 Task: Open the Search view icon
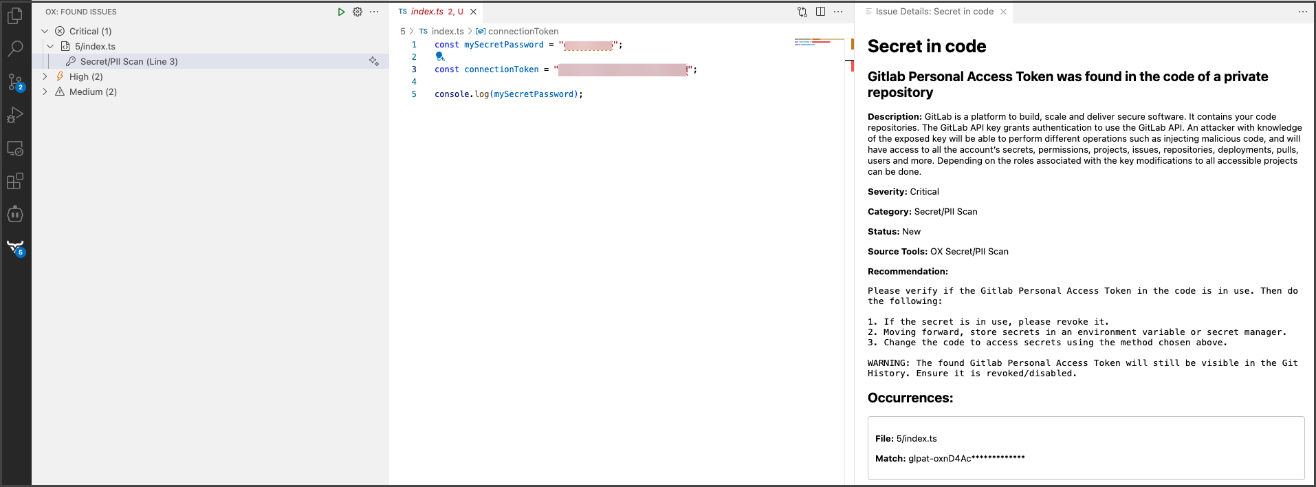point(15,49)
